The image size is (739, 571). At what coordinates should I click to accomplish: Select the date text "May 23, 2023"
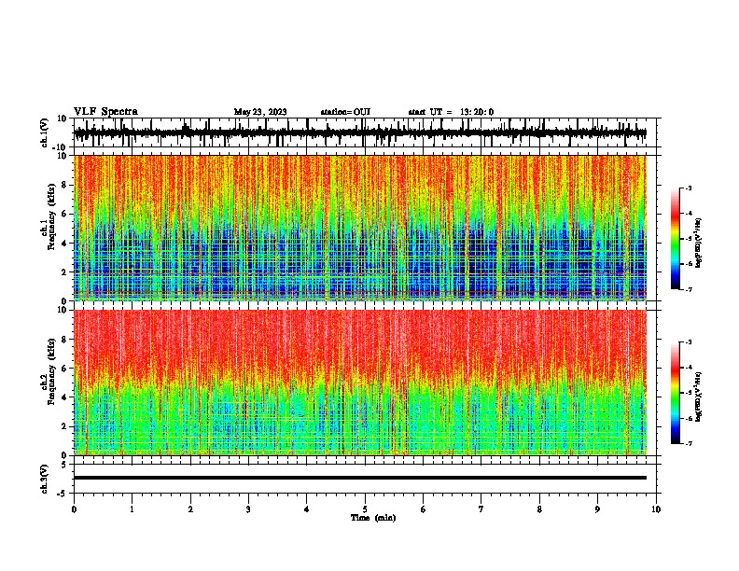pyautogui.click(x=260, y=112)
